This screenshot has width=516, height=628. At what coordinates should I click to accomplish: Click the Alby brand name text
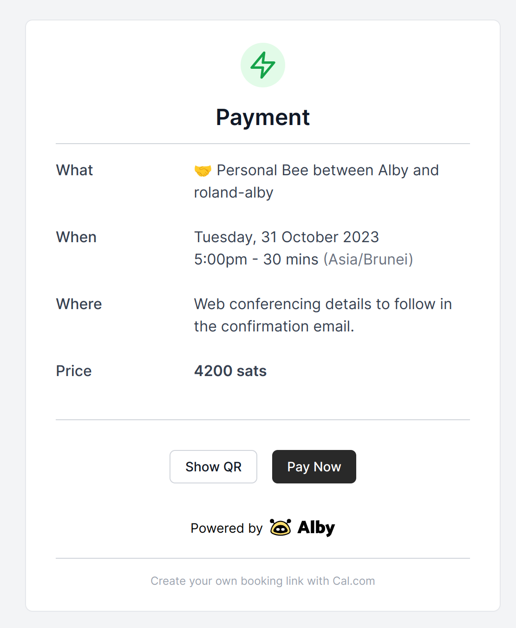[x=316, y=528]
